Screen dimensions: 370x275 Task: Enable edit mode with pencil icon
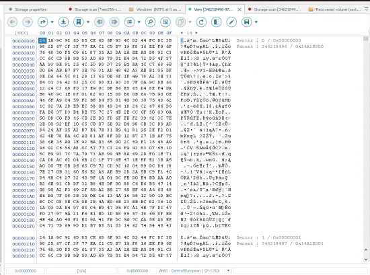coord(231,22)
